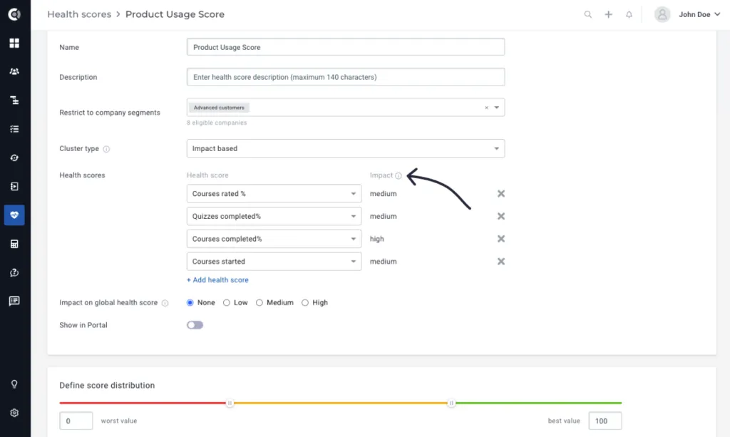Open the hierarchy tree icon in sidebar
Screen dimensions: 730x437
[x=14, y=100]
